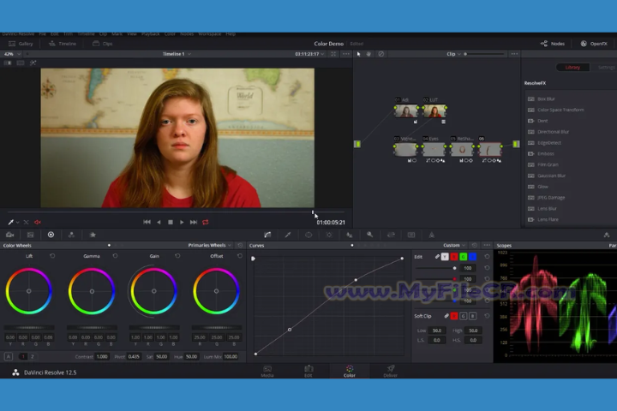
Task: Open the Custom curves mode dropdown
Action: click(454, 246)
